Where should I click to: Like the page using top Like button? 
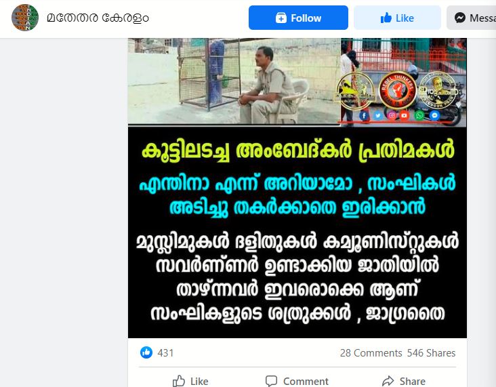point(397,18)
